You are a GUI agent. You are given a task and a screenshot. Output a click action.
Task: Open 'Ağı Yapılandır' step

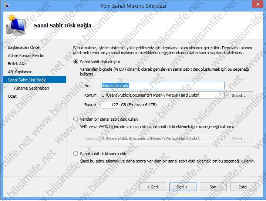pos(20,72)
